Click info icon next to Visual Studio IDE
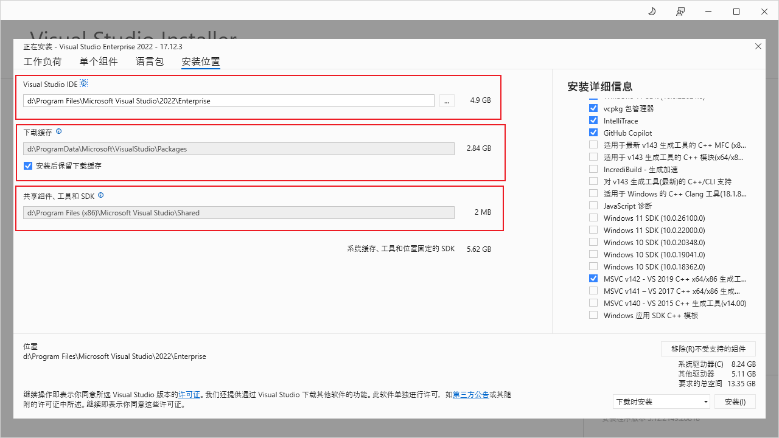 click(84, 83)
